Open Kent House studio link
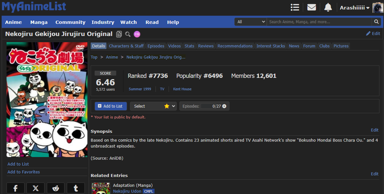This screenshot has height=194, width=384. [x=182, y=89]
